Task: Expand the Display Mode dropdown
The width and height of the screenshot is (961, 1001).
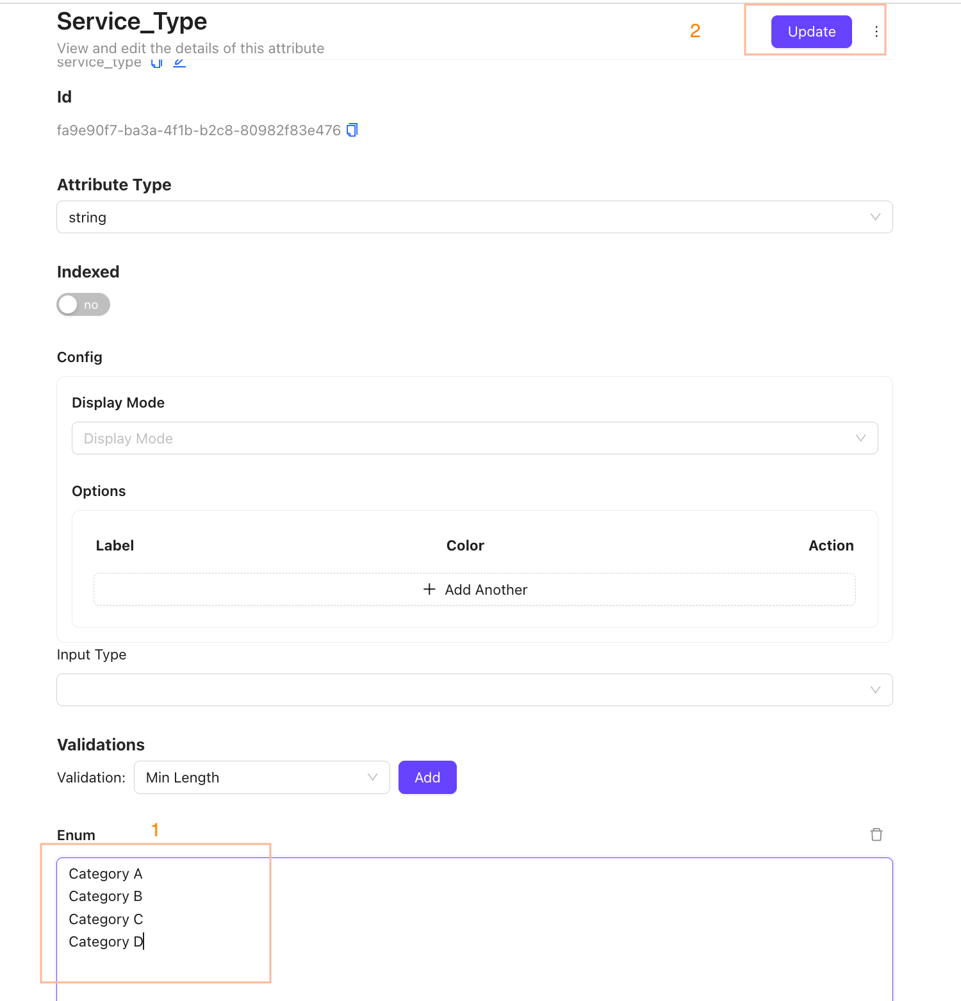Action: click(474, 438)
